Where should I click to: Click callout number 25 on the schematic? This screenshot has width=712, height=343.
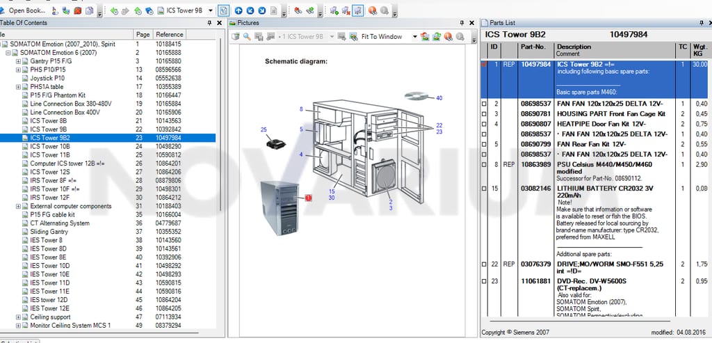[x=264, y=130]
